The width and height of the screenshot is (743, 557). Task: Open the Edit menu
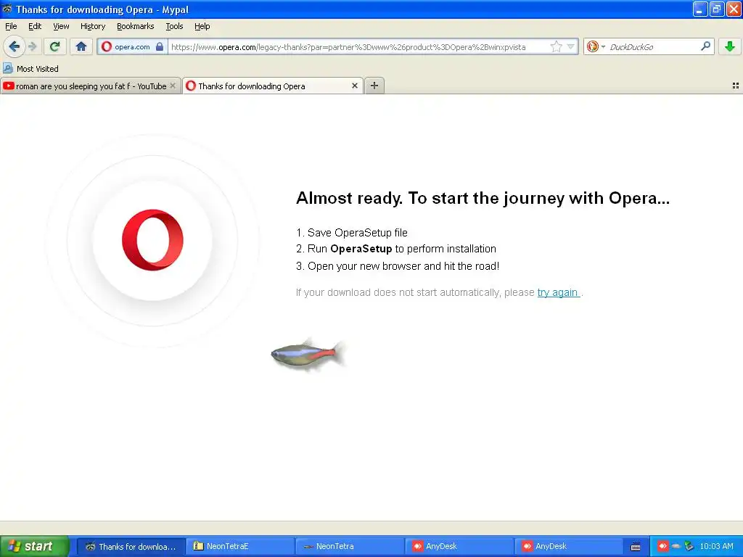(35, 26)
